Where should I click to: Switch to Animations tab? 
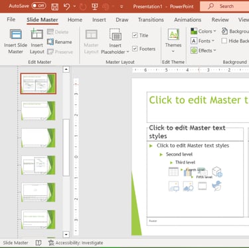188,20
